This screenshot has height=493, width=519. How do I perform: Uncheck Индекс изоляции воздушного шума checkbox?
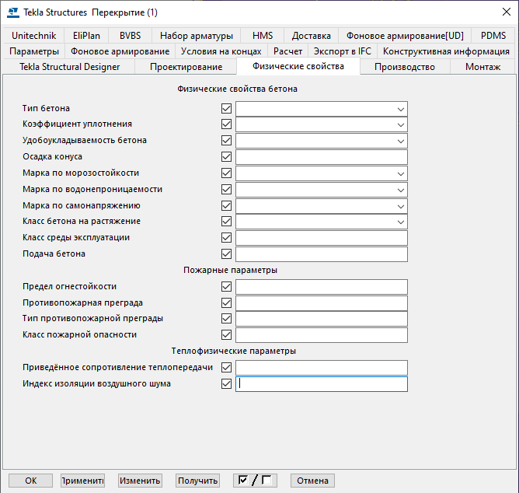tap(227, 384)
